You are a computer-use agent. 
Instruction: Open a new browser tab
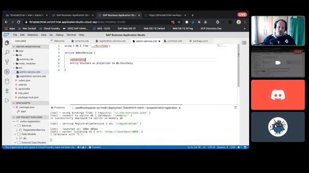pyautogui.click(x=193, y=15)
